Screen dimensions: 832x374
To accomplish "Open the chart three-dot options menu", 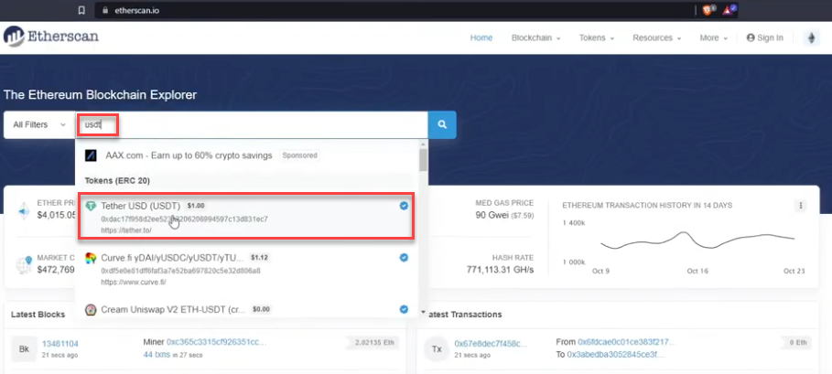I will [801, 206].
